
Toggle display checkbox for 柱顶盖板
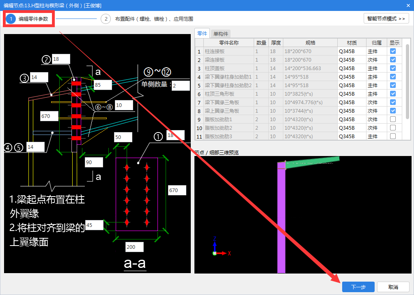coord(393,68)
